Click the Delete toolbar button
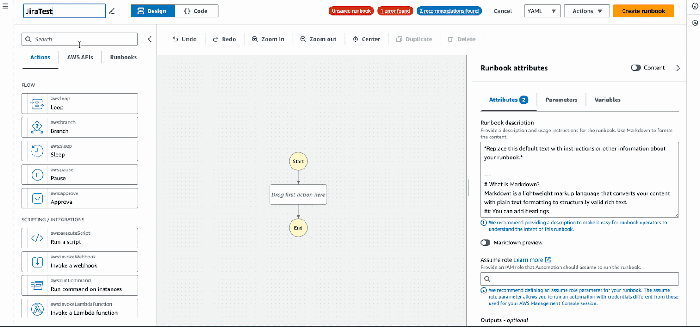This screenshot has height=327, width=700. coord(462,39)
